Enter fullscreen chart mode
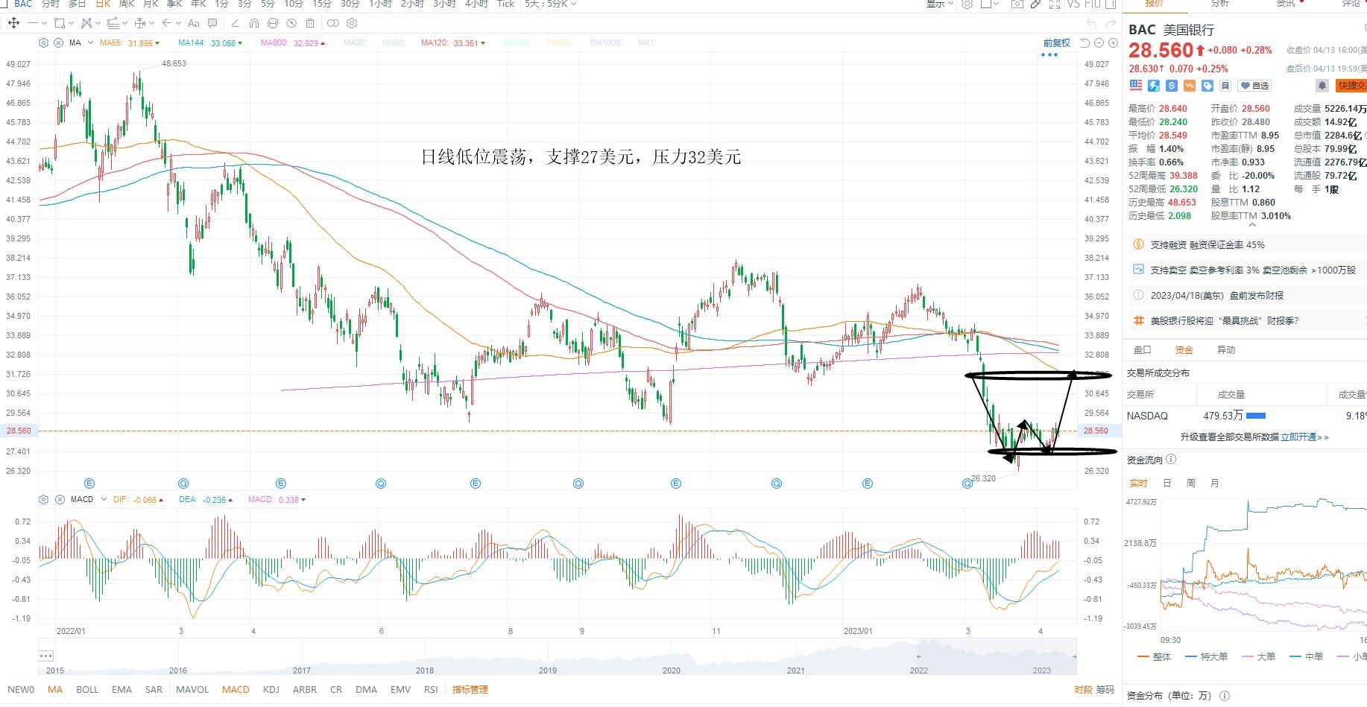Image resolution: width=1367 pixels, height=707 pixels. pos(1055,4)
